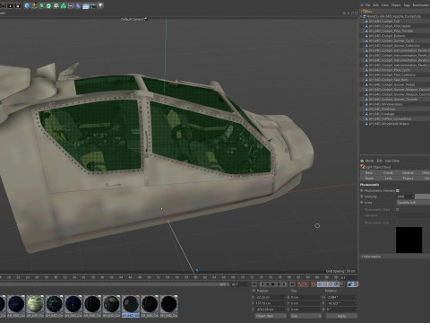This screenshot has height=323, width=430.
Task: Switch to the General tab
Action: (408, 173)
